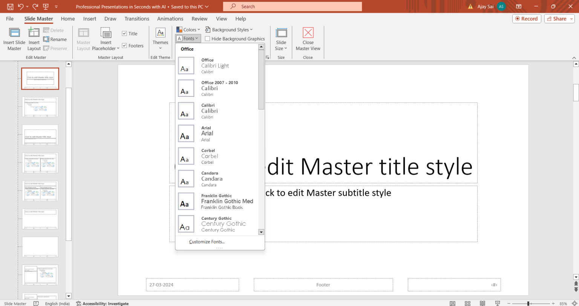Select the Arial font theme
The width and height of the screenshot is (579, 306).
(x=218, y=134)
